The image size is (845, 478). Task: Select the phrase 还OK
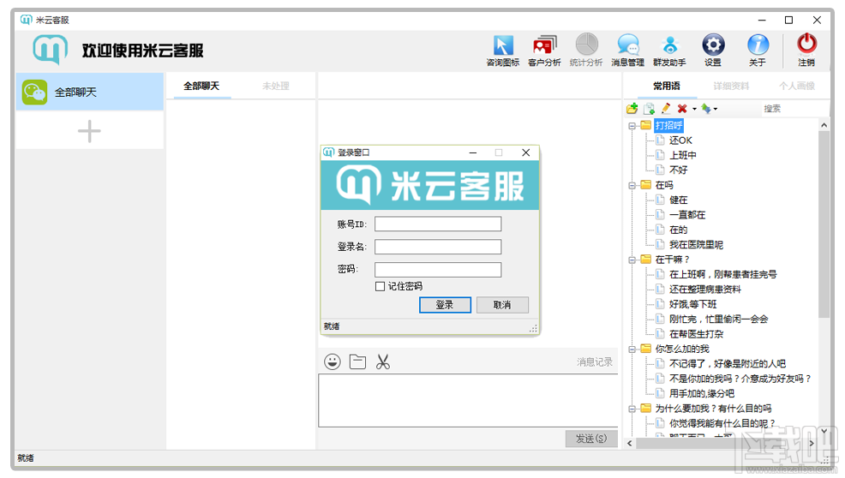pos(680,140)
